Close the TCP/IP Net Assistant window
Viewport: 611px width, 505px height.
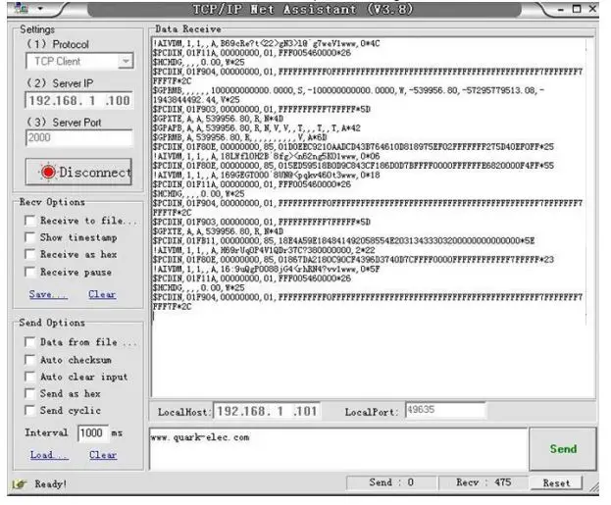tap(592, 8)
